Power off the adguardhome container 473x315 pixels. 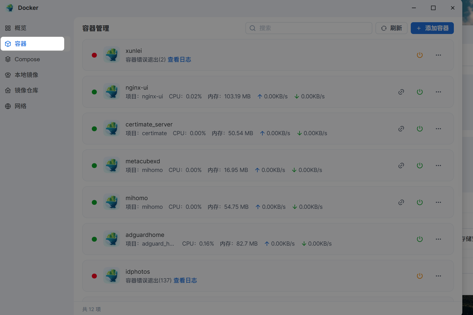(420, 239)
